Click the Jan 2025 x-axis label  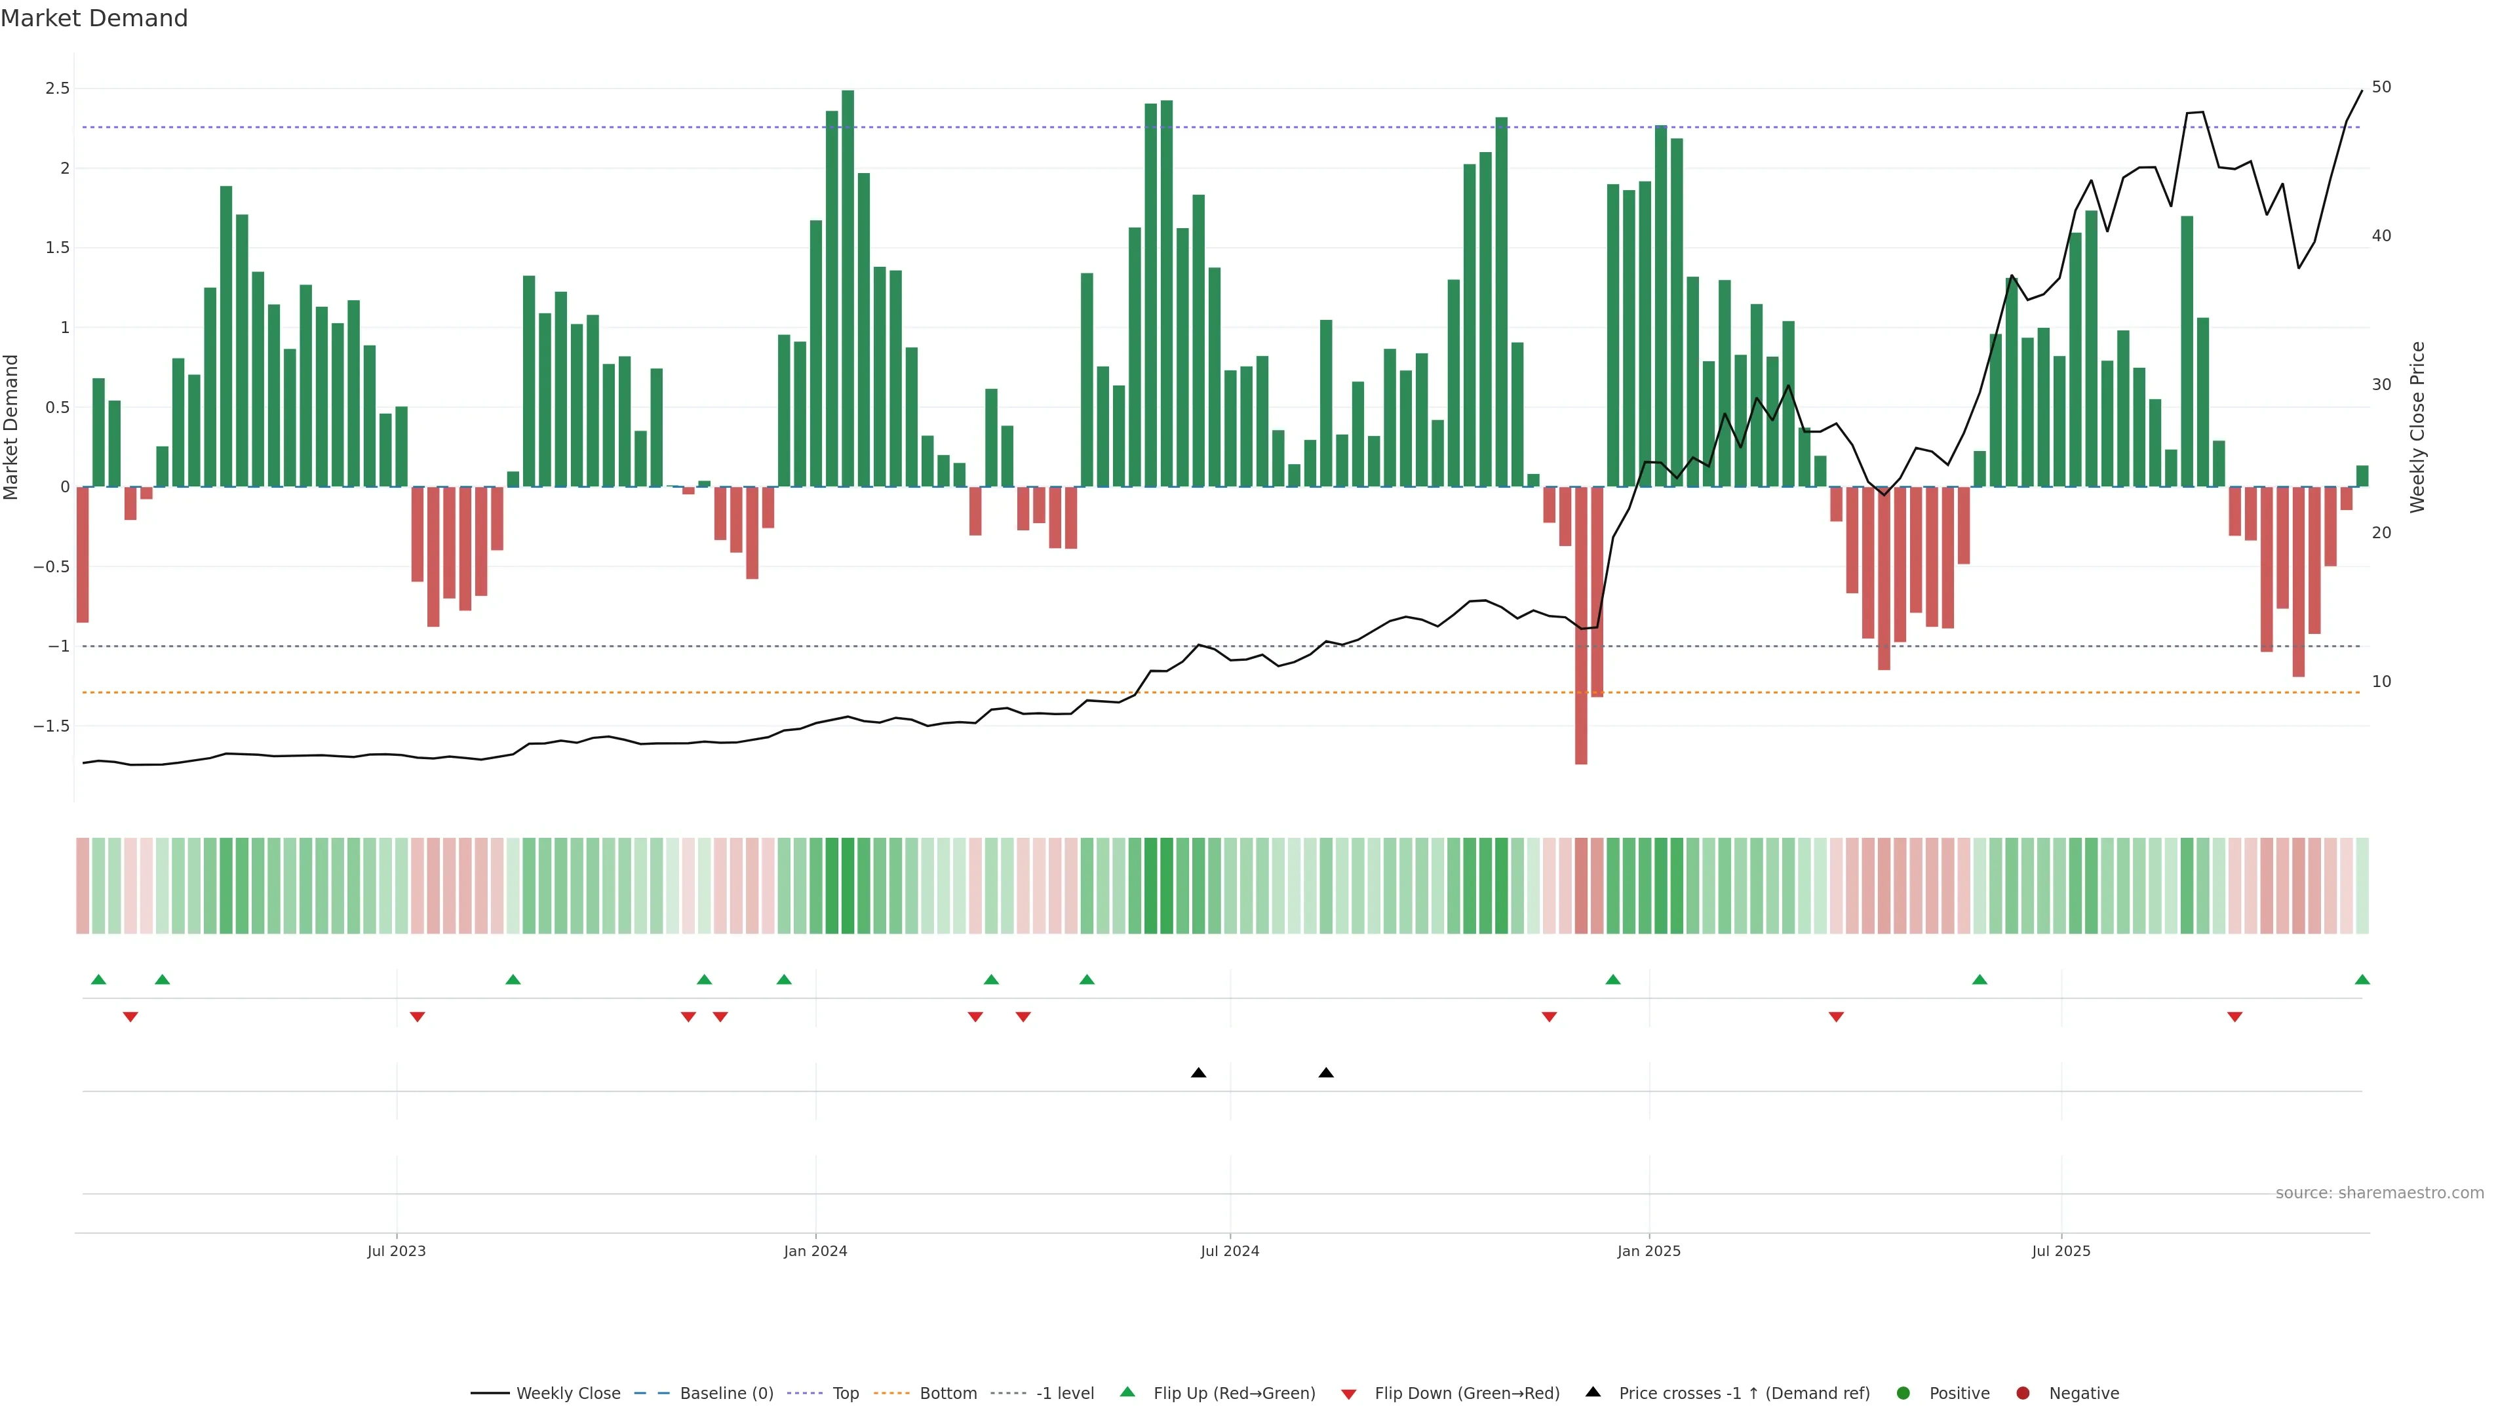tap(1649, 1251)
